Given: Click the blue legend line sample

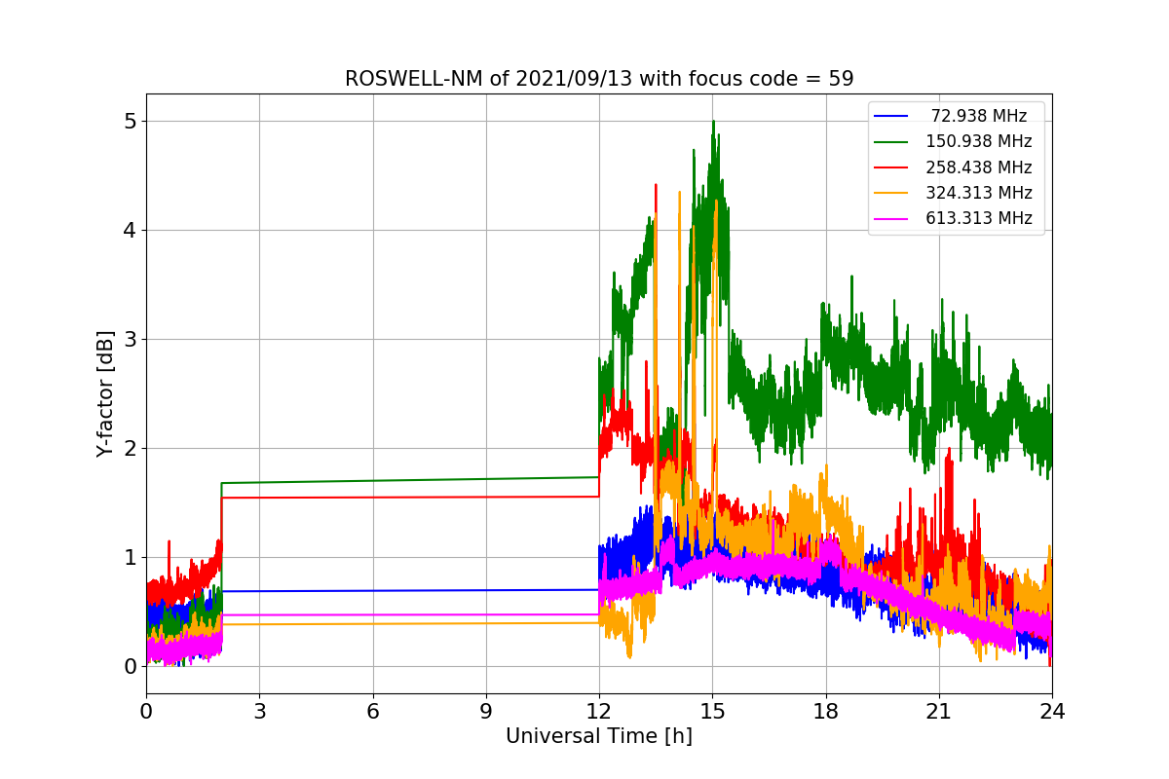Looking at the screenshot, I should click(891, 116).
